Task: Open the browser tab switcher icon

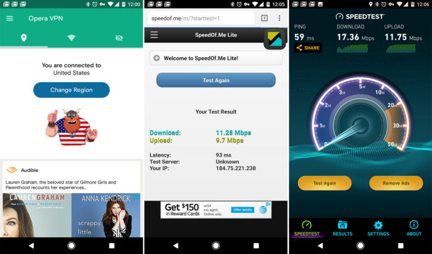Action: click(264, 18)
